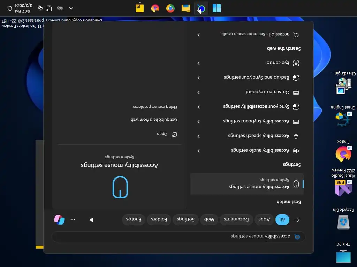Select the Photos filter tab
The height and width of the screenshot is (267, 357).
point(134,220)
